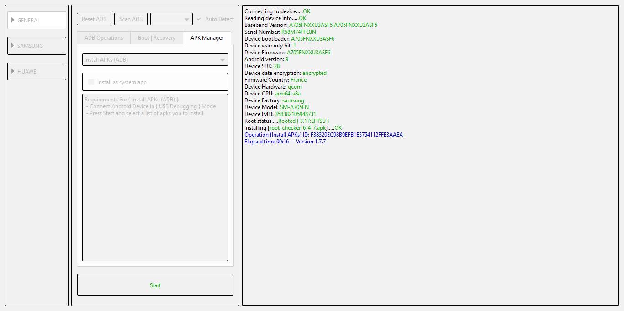Click the Device Hardware qcom line
The height and width of the screenshot is (311, 624).
pos(273,87)
